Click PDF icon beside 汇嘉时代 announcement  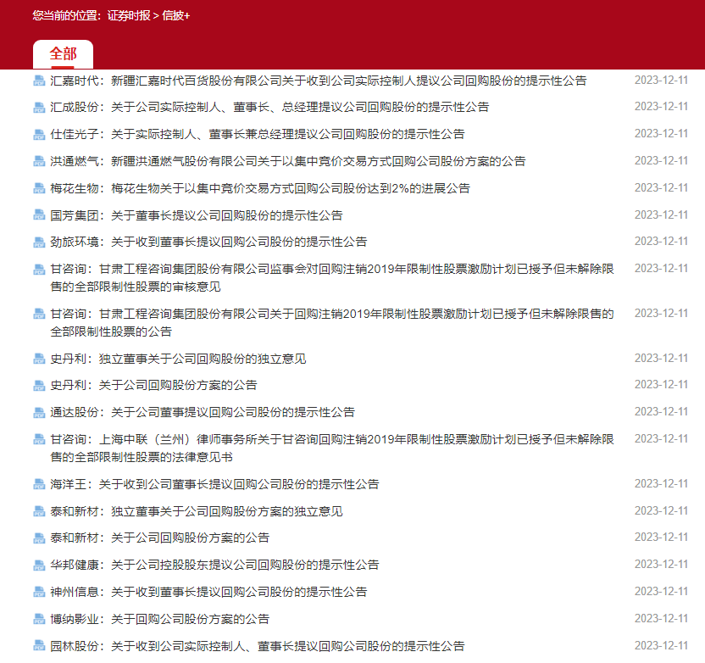coord(39,81)
